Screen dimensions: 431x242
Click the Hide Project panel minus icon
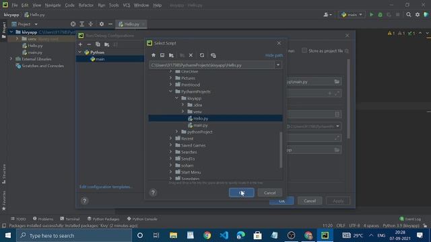[110, 24]
